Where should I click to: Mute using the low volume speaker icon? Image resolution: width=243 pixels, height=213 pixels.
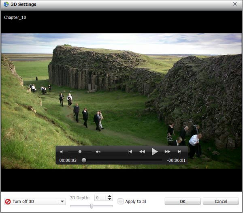pos(62,152)
